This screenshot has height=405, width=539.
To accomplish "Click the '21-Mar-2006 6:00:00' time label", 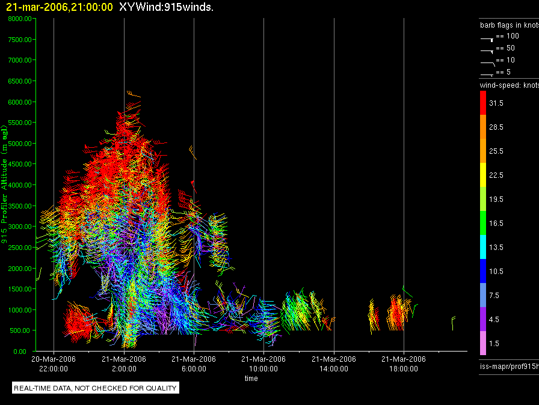I will point(194,364).
